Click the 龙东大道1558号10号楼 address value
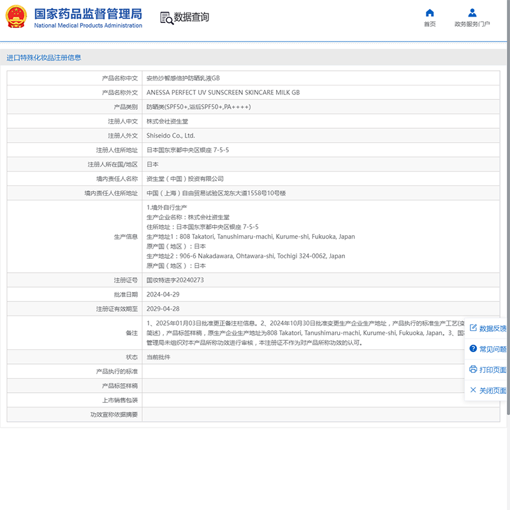 pos(216,193)
